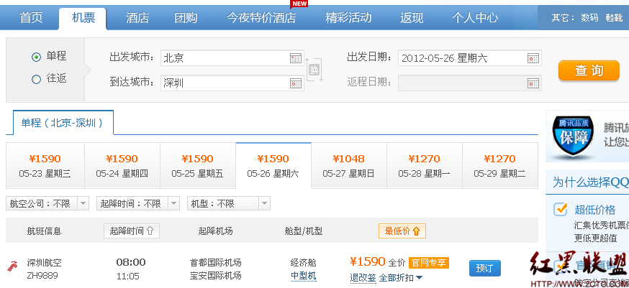Click the 预订 booking button
629x288 pixels.
[484, 268]
